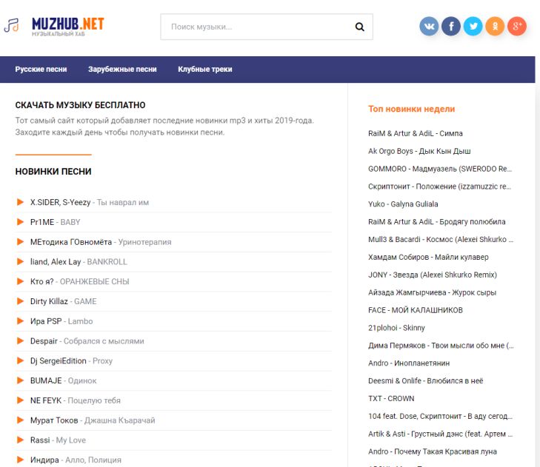Play 'Кто я? - ОРАНЖЕВЫЕ СНЫ' track
The image size is (540, 467).
pyautogui.click(x=20, y=281)
